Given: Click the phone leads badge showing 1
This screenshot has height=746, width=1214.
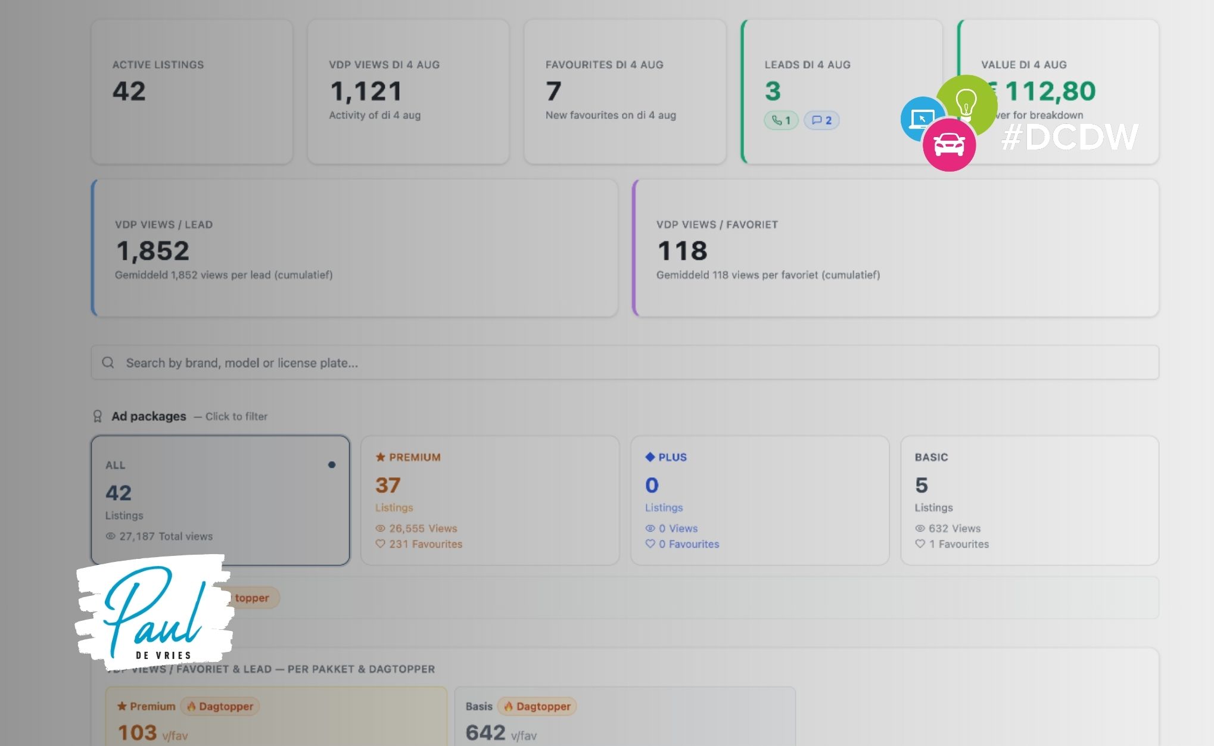Looking at the screenshot, I should [781, 120].
